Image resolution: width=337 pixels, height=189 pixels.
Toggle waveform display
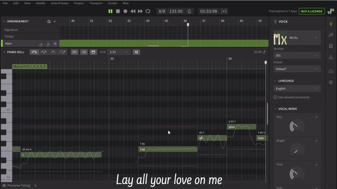[x=84, y=52]
